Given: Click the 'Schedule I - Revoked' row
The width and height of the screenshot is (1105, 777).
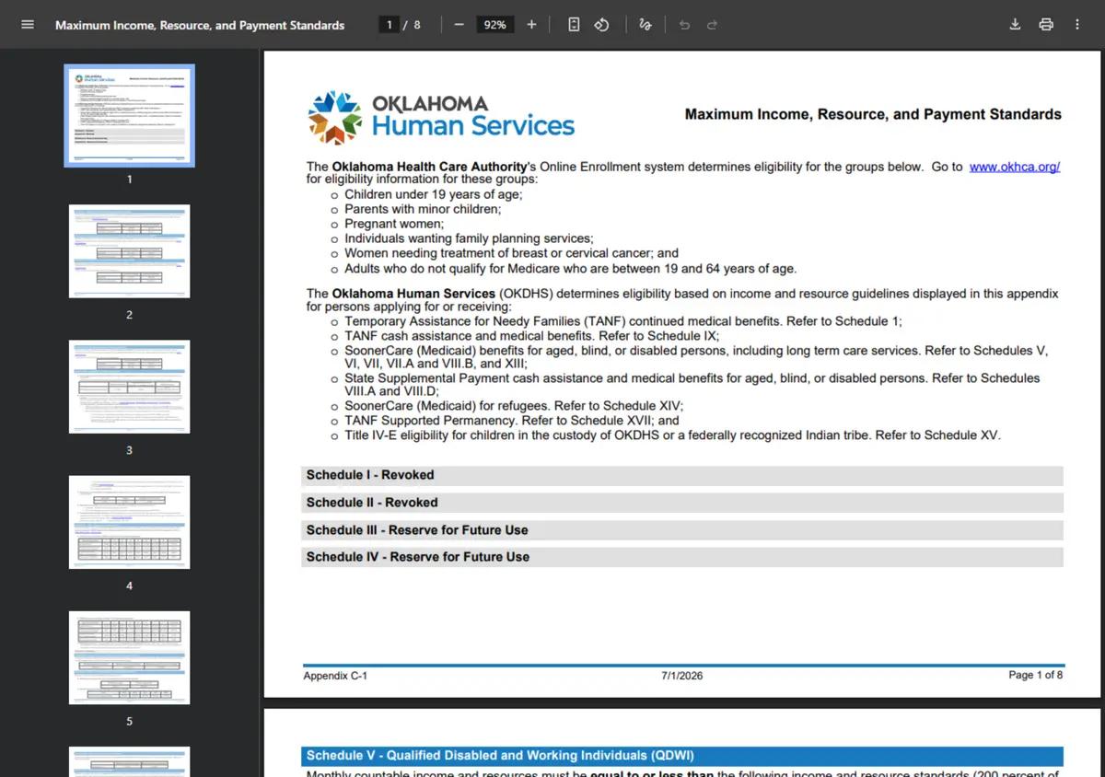Looking at the screenshot, I should (682, 475).
